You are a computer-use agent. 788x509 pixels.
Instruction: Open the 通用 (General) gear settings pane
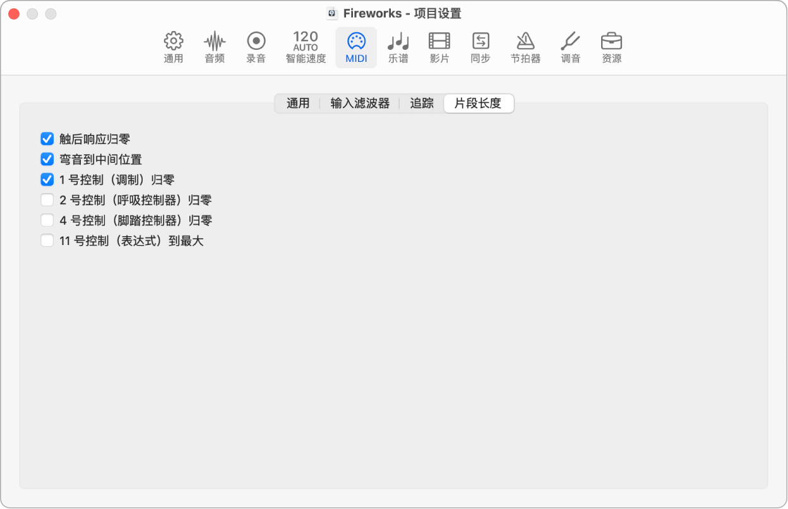174,48
